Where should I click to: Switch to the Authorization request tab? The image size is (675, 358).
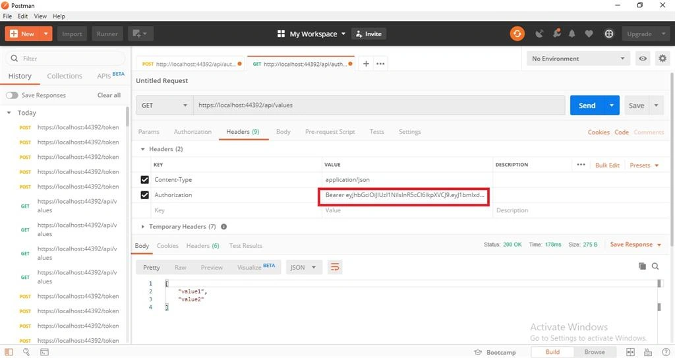click(192, 132)
